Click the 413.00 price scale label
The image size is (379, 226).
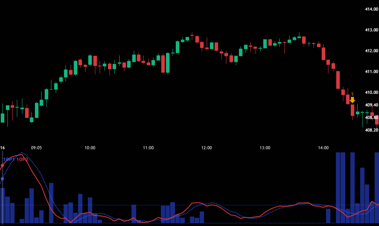tap(371, 30)
